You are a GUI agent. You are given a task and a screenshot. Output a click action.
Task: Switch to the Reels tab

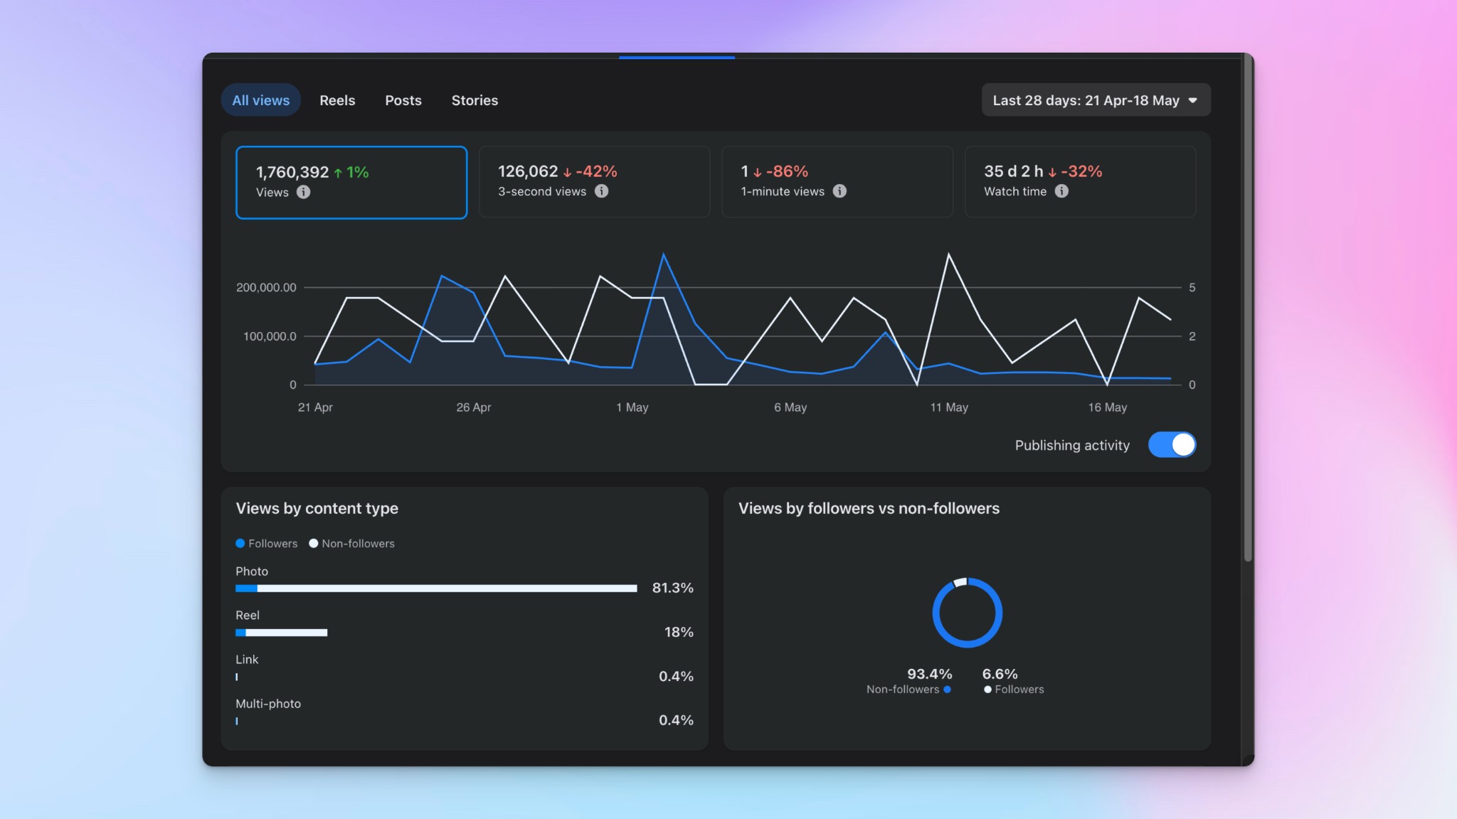coord(337,100)
